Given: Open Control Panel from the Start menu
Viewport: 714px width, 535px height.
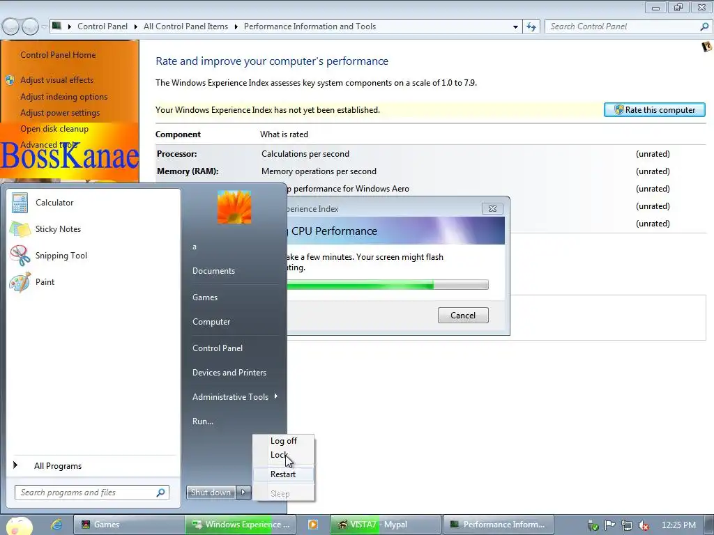Looking at the screenshot, I should 218,348.
